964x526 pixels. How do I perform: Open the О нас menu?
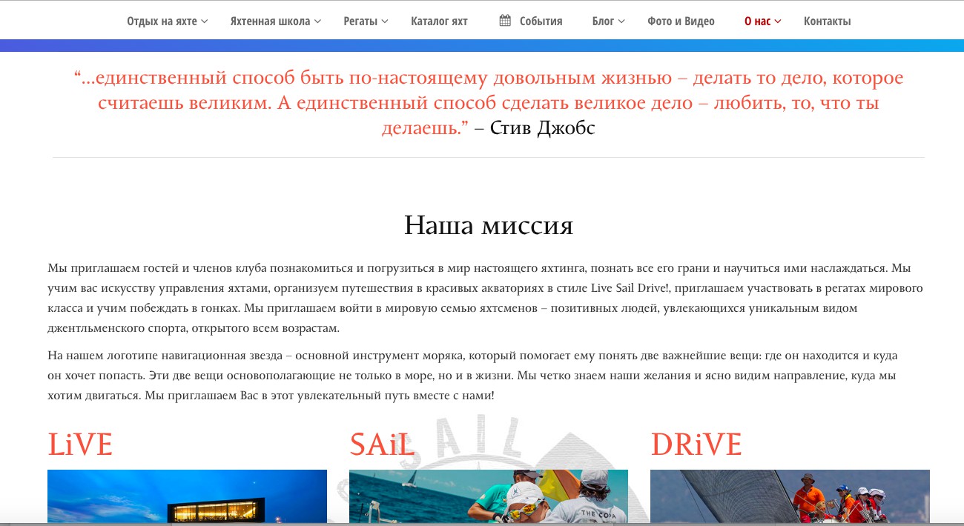point(757,21)
